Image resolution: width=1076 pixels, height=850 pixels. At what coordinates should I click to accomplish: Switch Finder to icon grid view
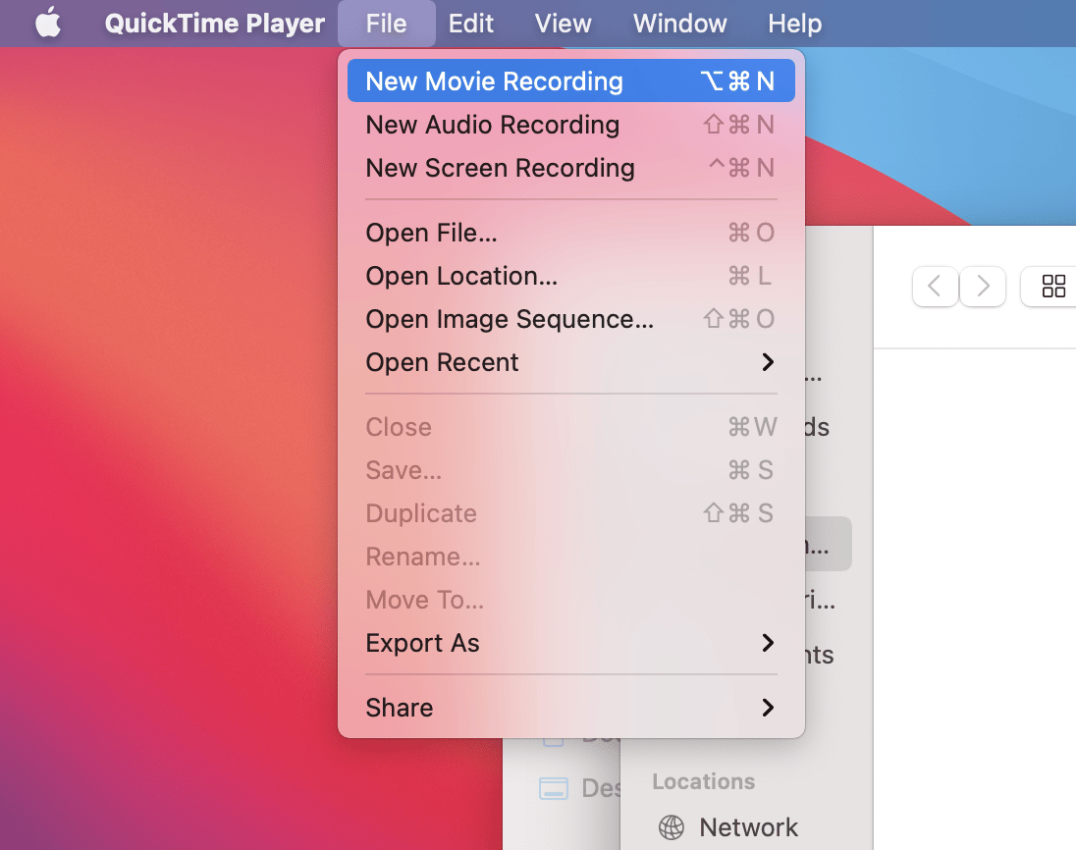(1053, 286)
